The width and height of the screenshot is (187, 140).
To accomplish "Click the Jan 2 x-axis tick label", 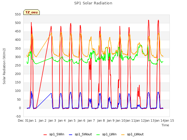I will [42, 120].
